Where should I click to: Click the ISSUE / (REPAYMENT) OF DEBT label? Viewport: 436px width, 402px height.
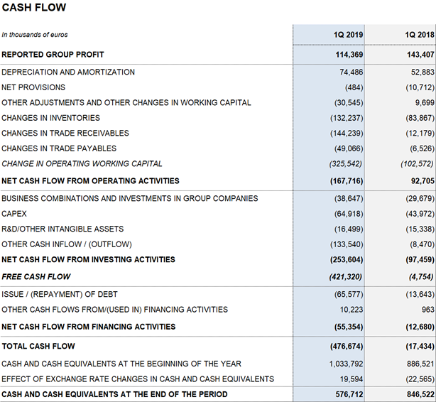tap(60, 294)
